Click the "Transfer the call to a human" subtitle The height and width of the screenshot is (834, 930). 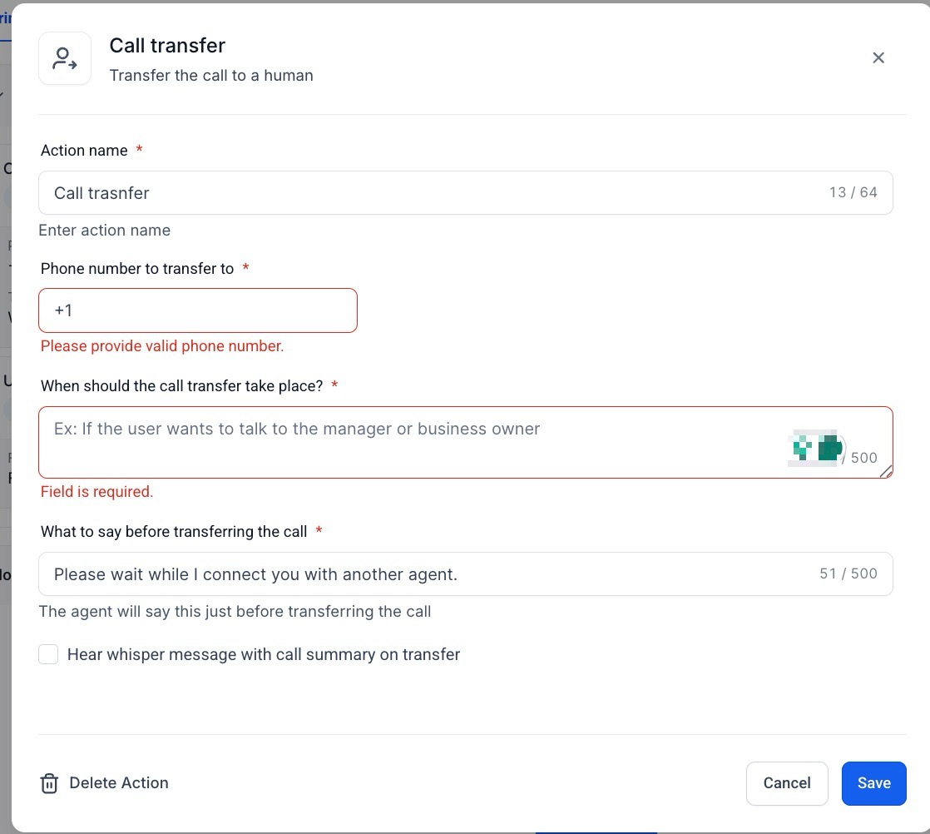211,76
